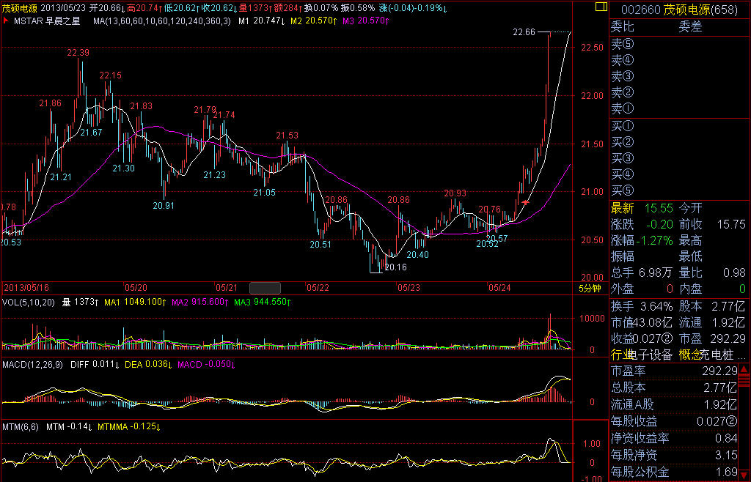
Task: Click the red up-arrow signal on candlestick chart
Action: click(524, 201)
